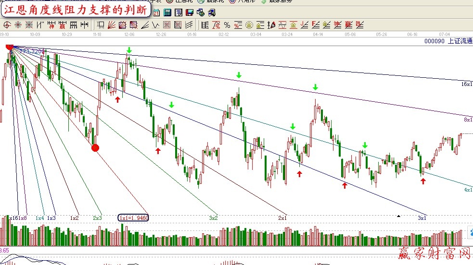This screenshot has height=265, width=473.
Task: Click the 3x2 green angle line label
Action: click(213, 218)
